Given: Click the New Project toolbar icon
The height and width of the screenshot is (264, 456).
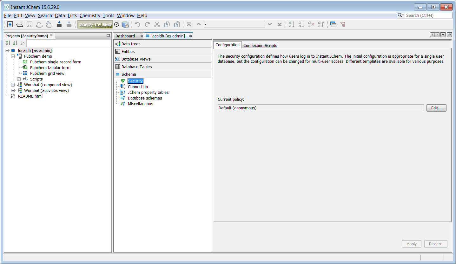Looking at the screenshot, I should click(x=10, y=24).
